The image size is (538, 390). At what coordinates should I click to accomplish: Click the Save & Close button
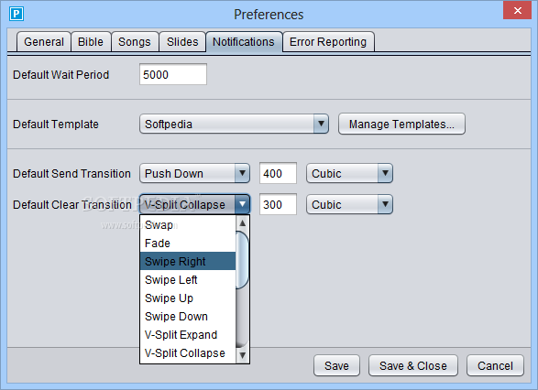(x=413, y=365)
